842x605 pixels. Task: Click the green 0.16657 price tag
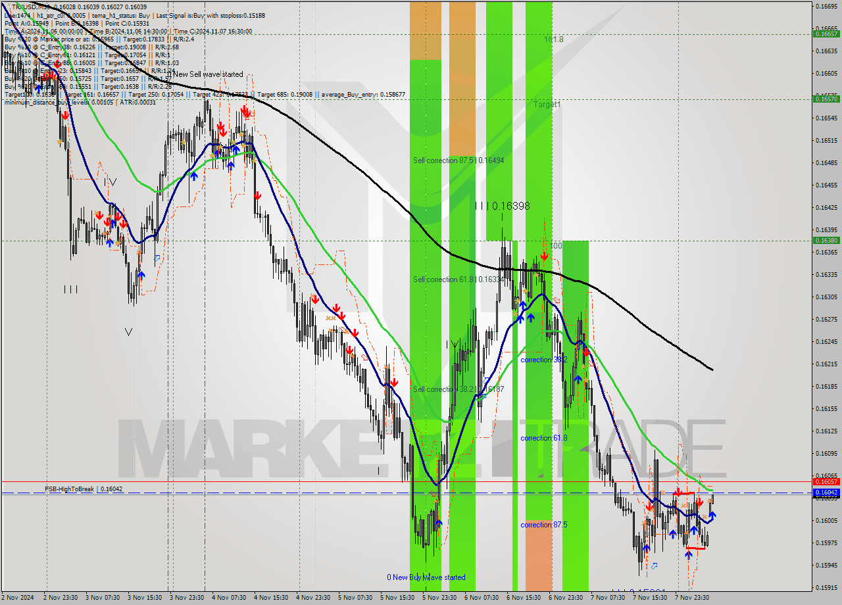pyautogui.click(x=826, y=34)
